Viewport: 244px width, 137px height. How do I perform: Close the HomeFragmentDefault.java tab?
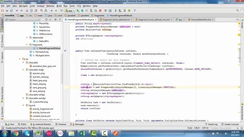click(96, 19)
